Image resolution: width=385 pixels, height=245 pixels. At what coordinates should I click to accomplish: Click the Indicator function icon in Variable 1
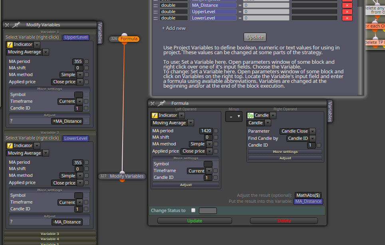point(10,45)
